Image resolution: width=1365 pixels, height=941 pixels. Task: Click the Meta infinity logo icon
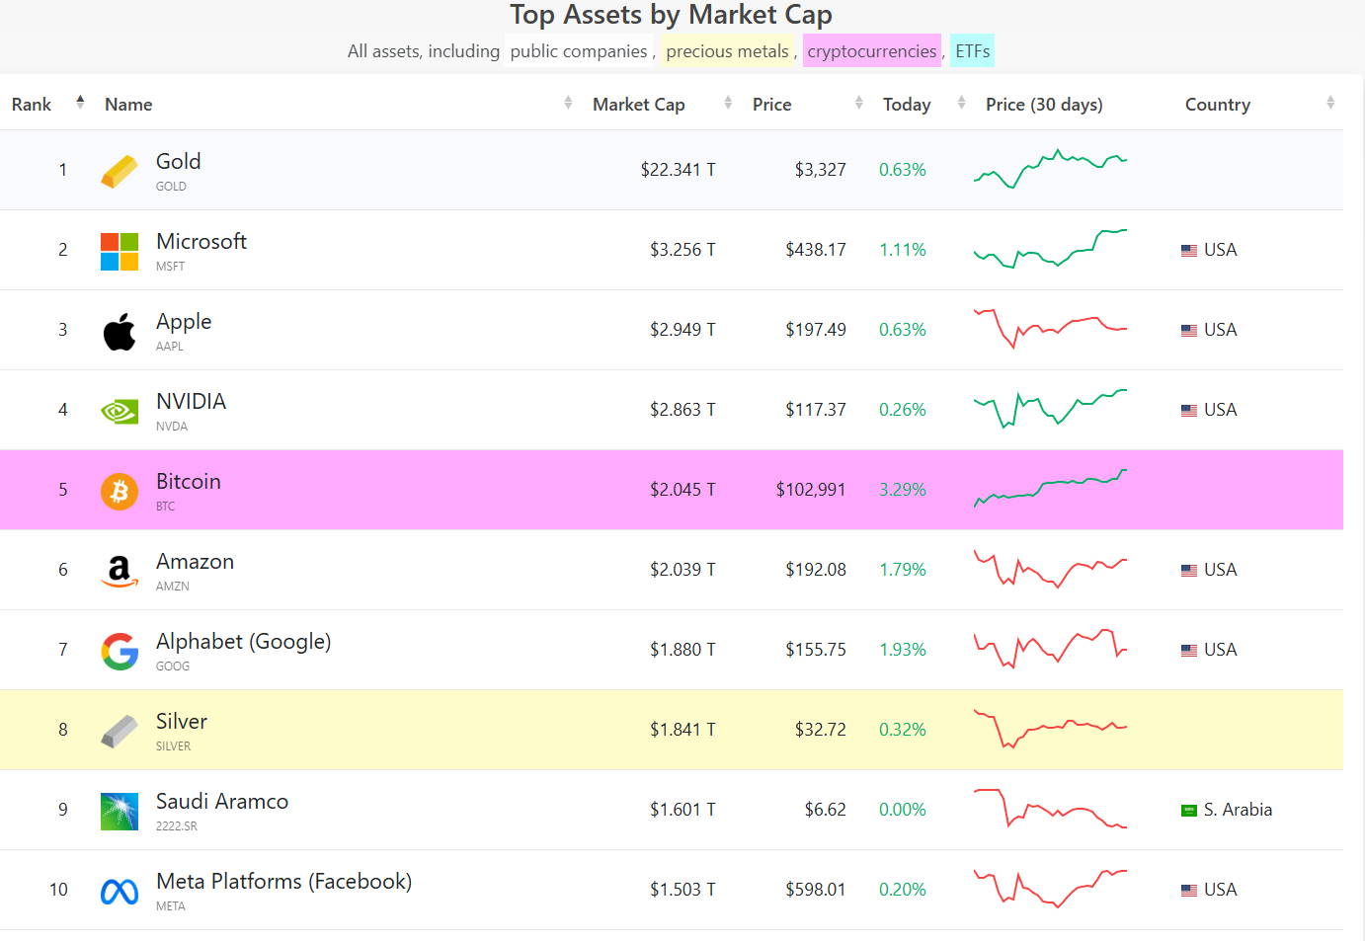120,892
